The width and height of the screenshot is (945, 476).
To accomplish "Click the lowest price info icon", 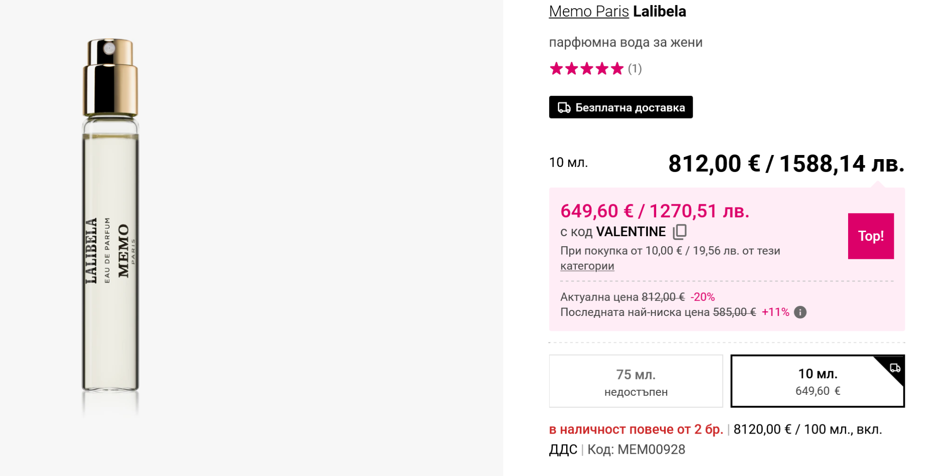I will 800,312.
